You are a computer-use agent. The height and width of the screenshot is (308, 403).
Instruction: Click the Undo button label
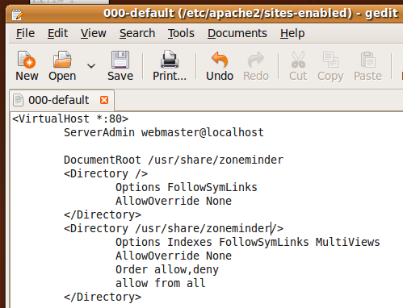click(x=220, y=76)
